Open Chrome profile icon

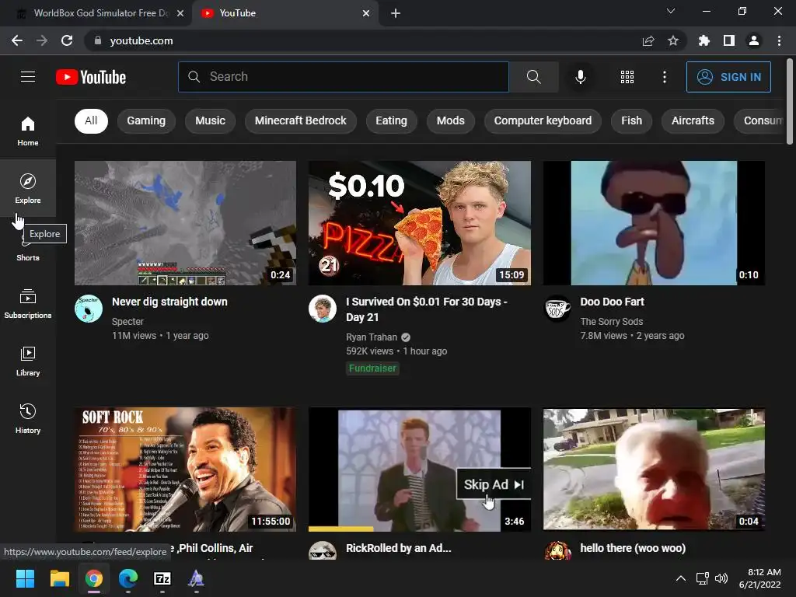(753, 40)
